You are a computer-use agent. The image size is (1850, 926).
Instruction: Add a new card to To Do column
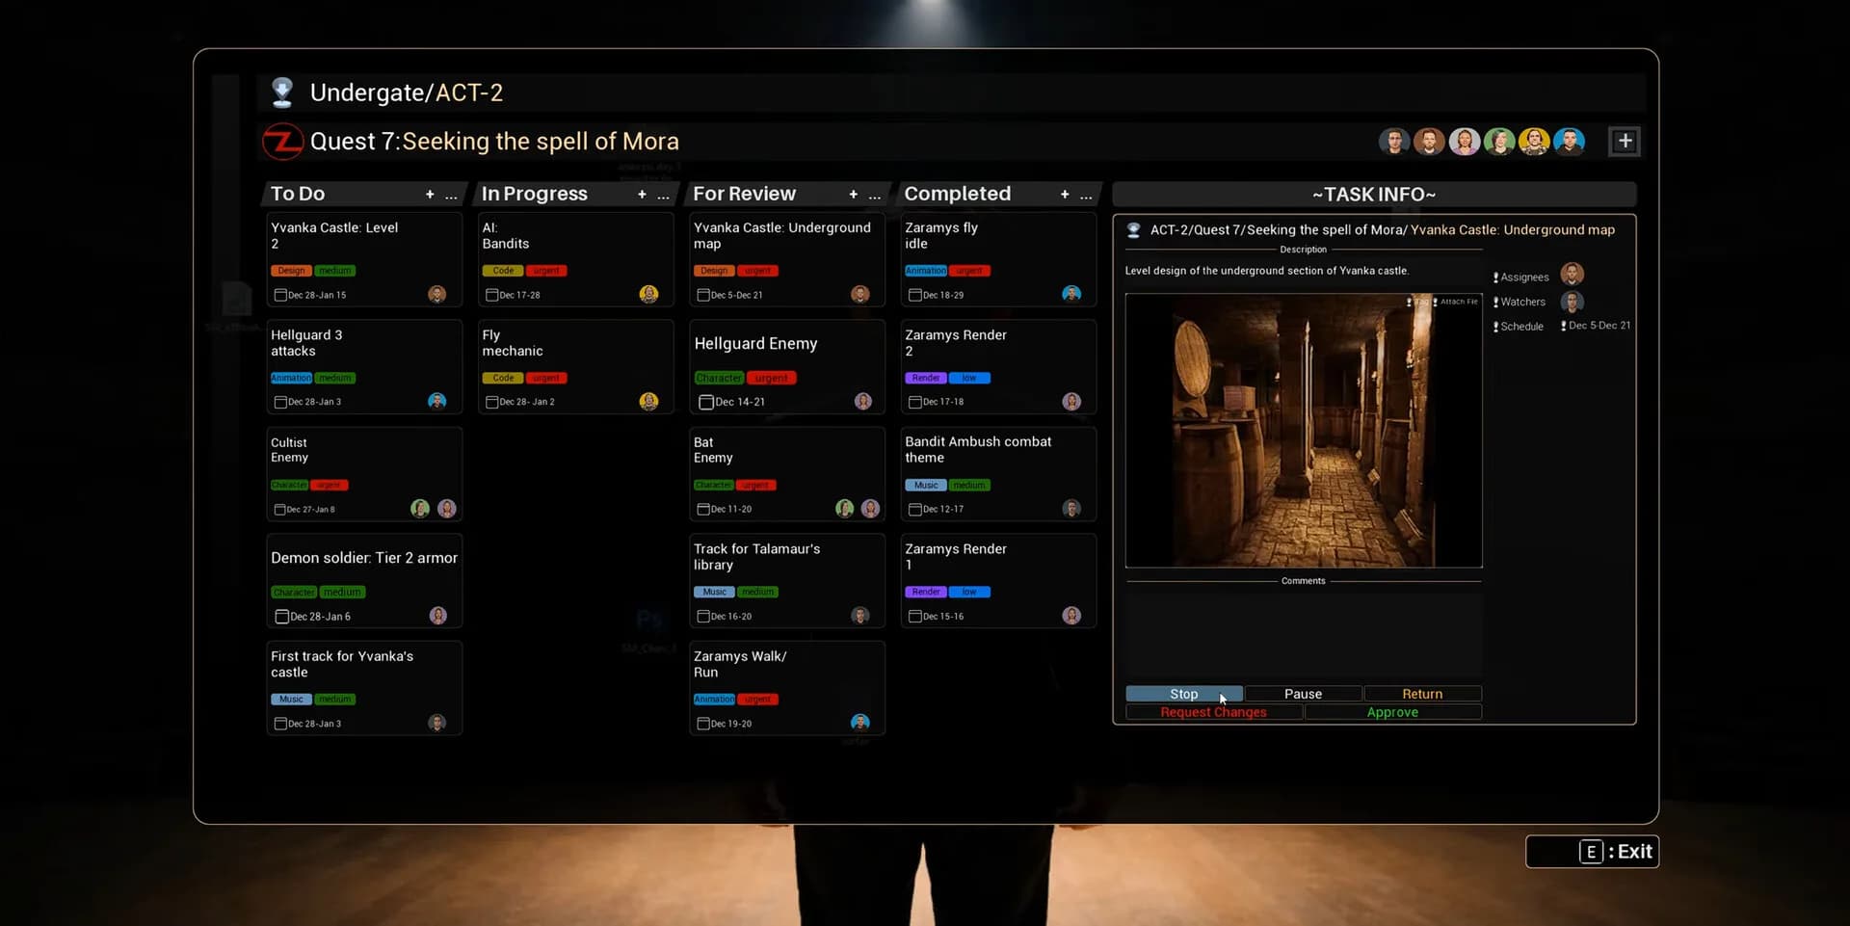click(x=430, y=195)
